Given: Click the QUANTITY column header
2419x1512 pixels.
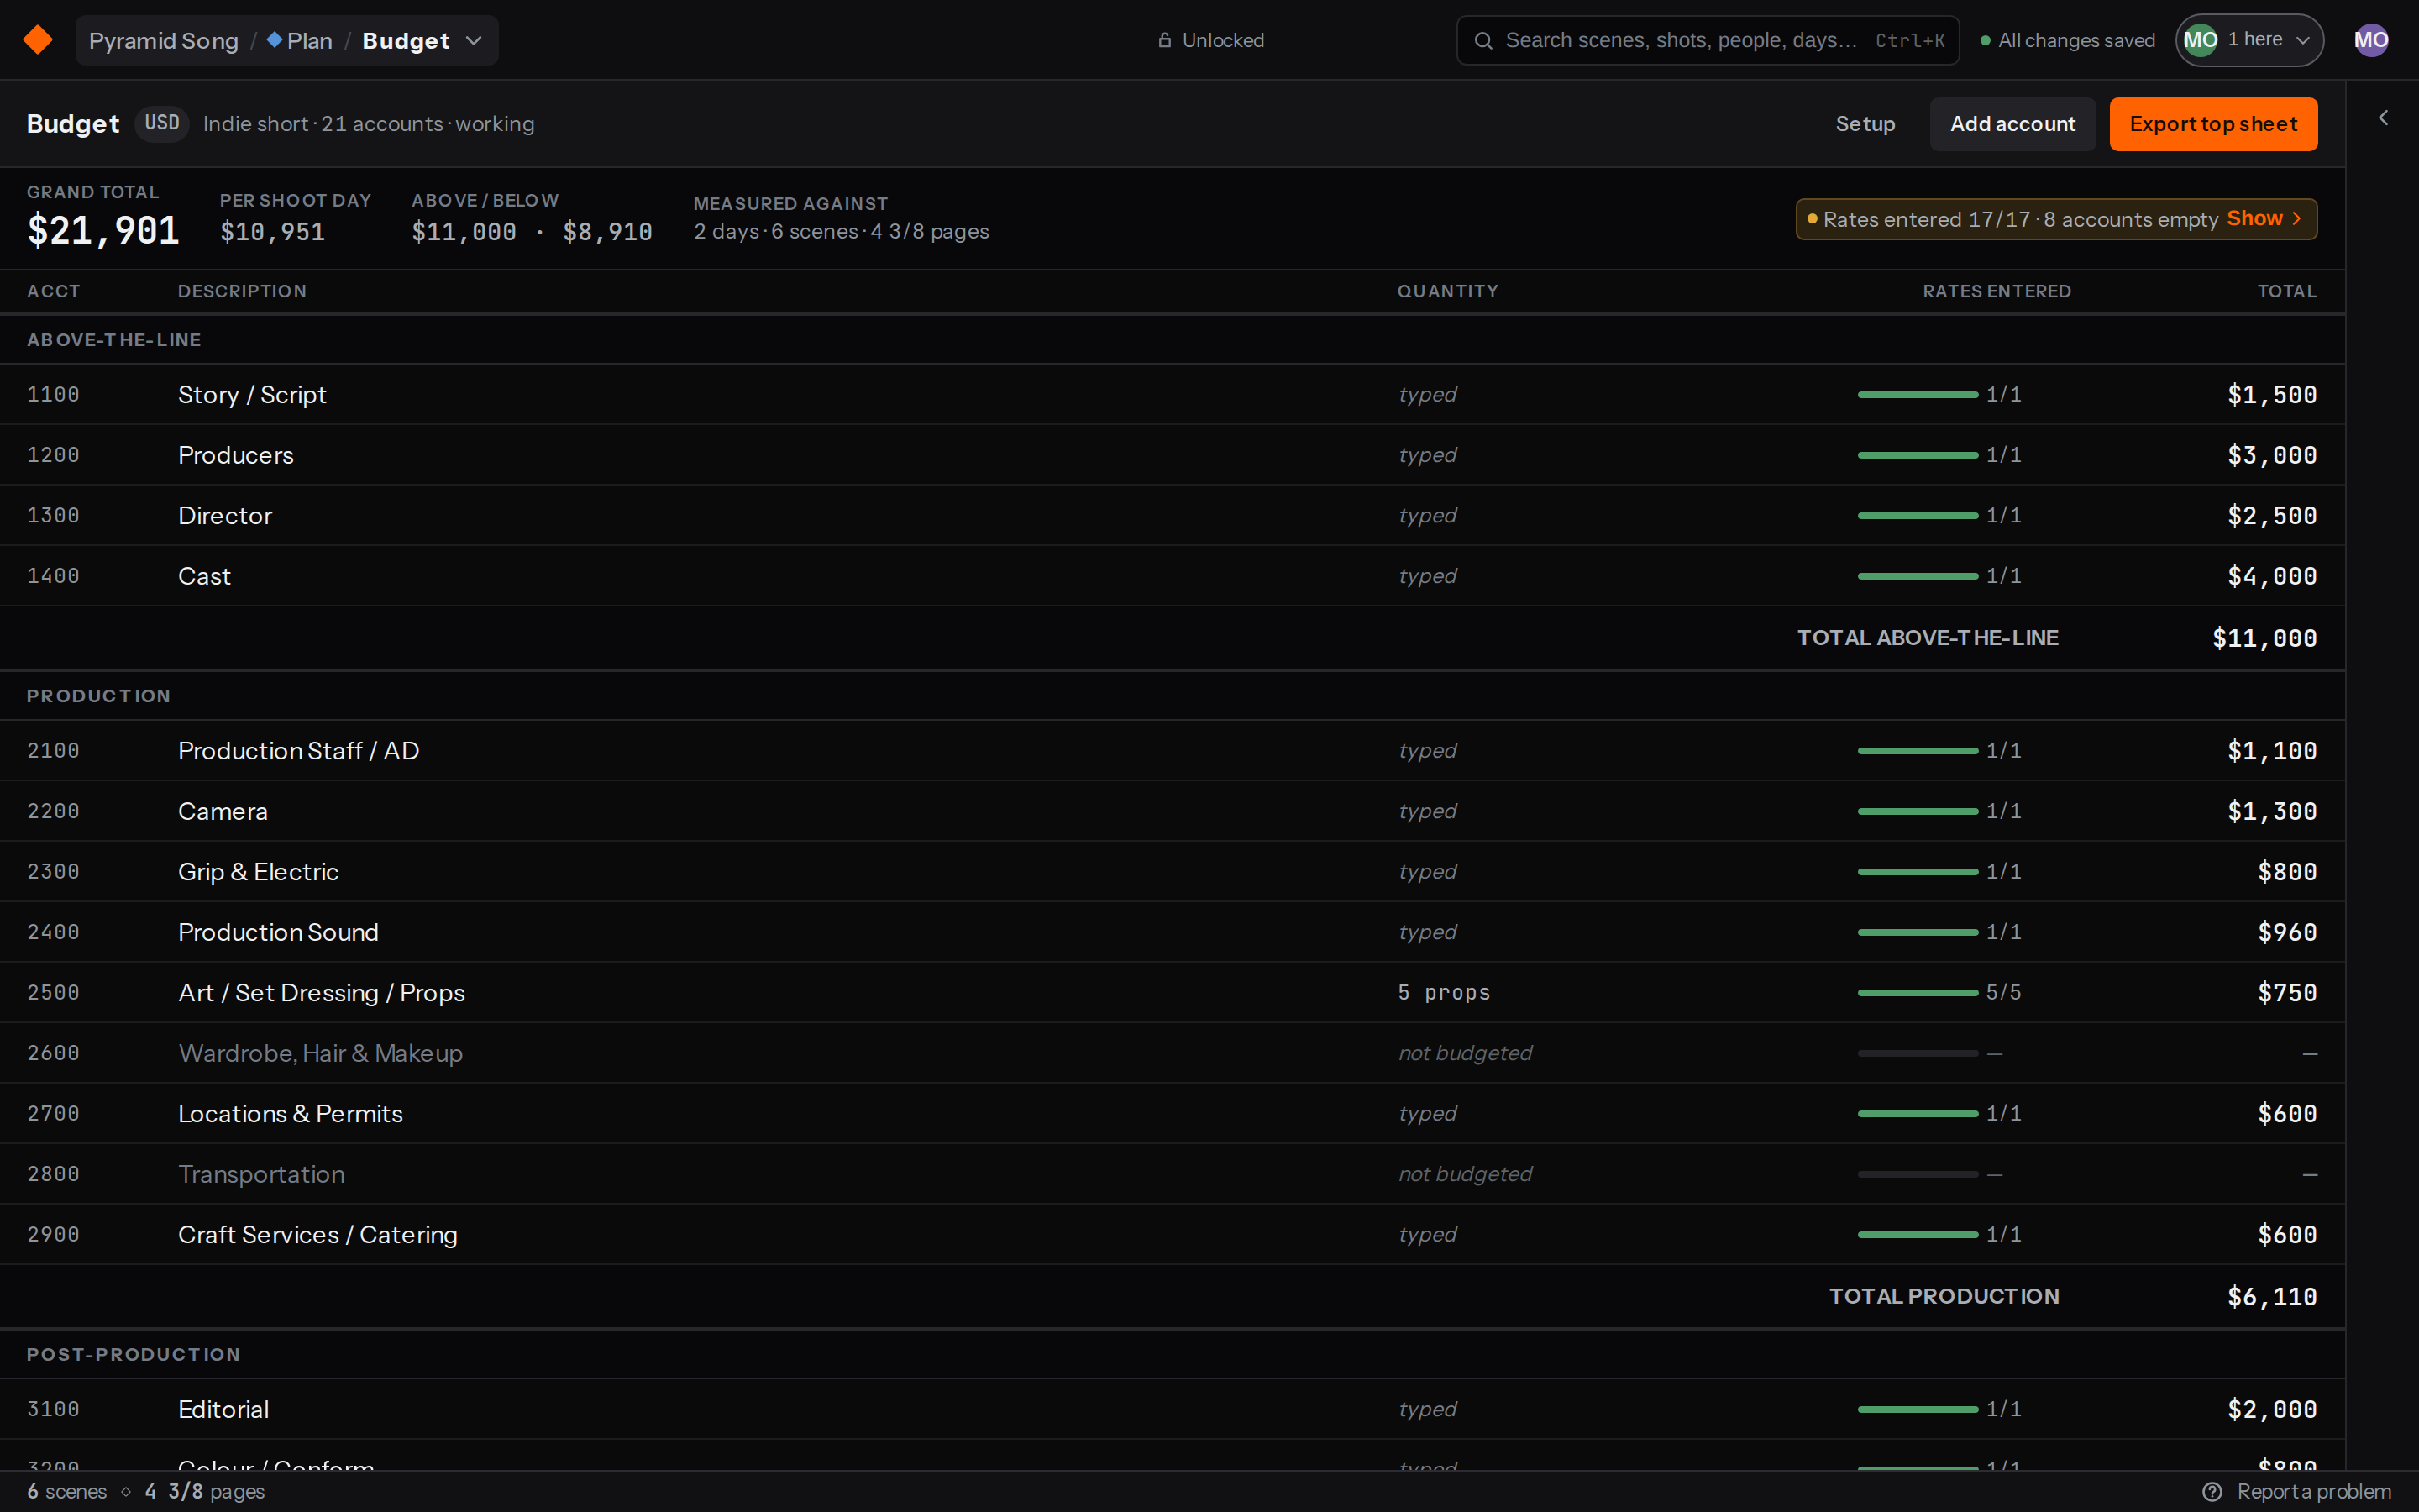Looking at the screenshot, I should pos(1447,291).
